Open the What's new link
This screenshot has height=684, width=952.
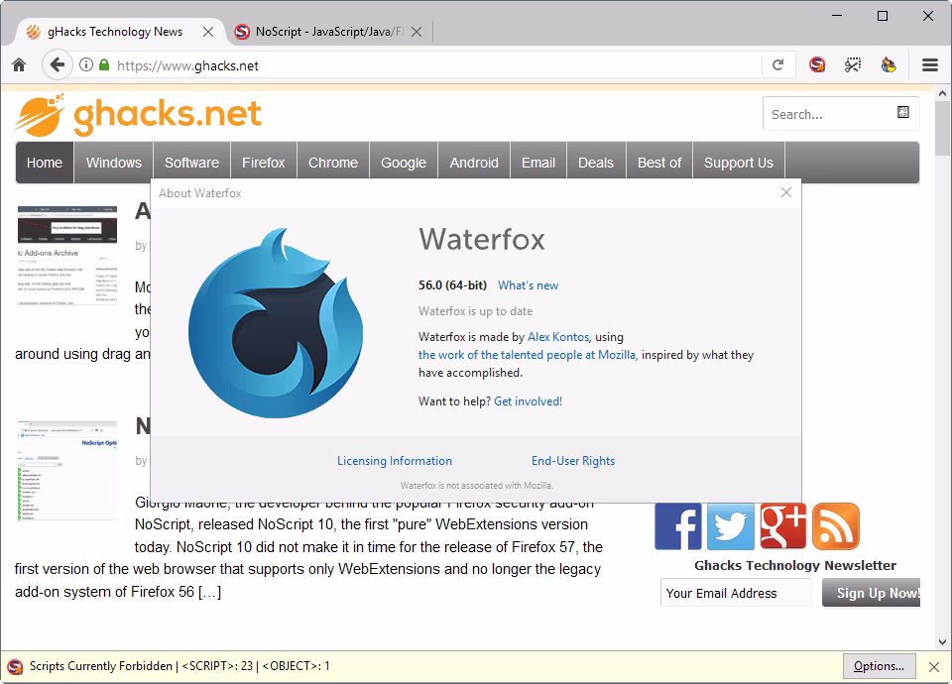pos(529,285)
